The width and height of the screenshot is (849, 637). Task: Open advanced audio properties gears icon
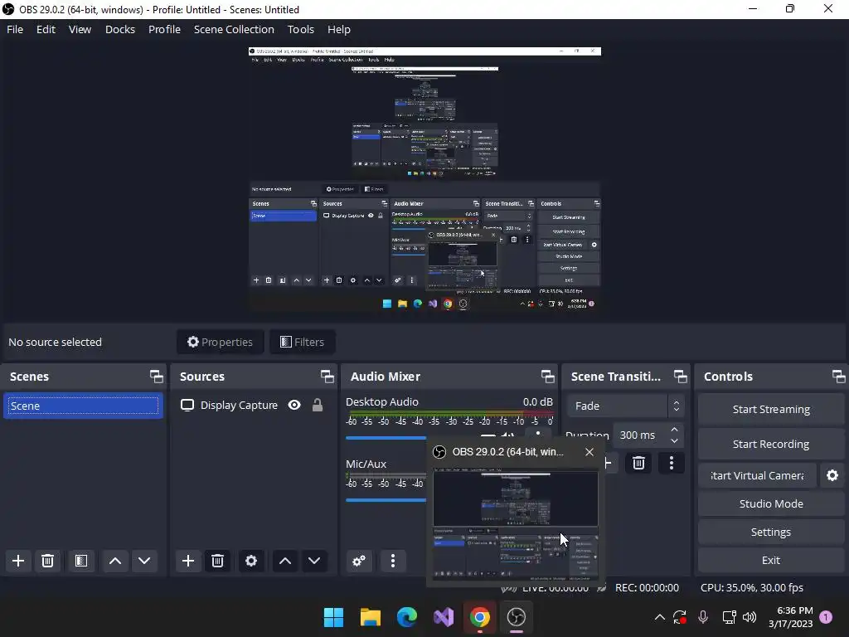coord(358,561)
